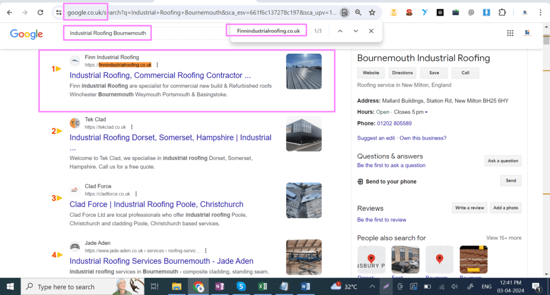
Task: Click the browser forward arrow
Action: [25, 13]
